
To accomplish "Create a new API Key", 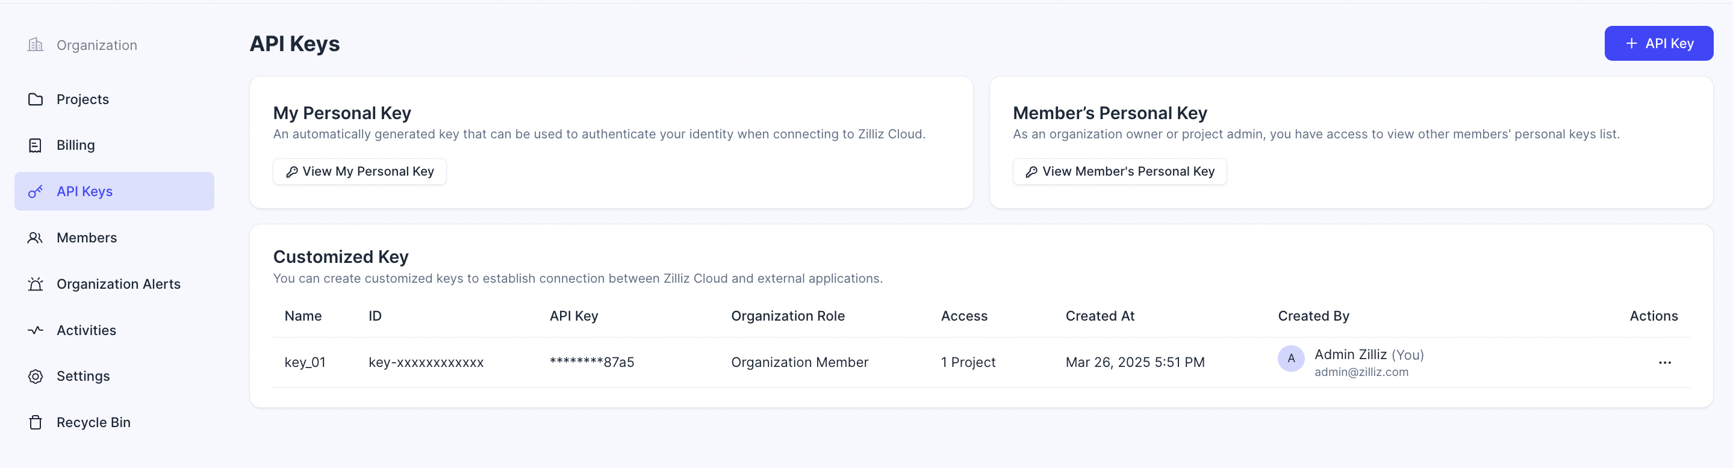I will tap(1658, 44).
